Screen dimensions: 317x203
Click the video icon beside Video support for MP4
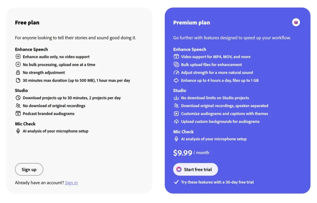coord(176,57)
